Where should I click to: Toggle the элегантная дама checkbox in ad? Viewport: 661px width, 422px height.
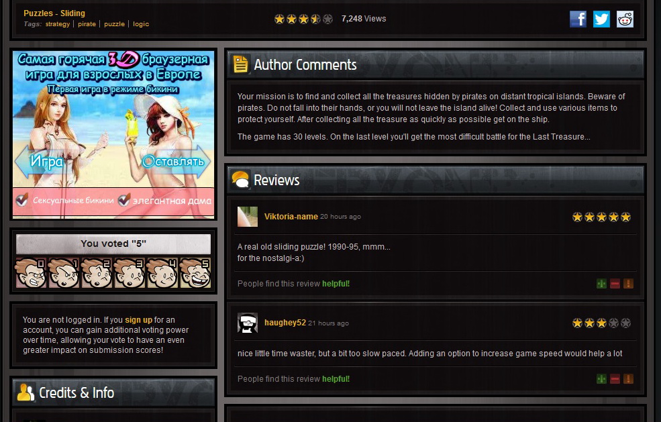pyautogui.click(x=124, y=200)
